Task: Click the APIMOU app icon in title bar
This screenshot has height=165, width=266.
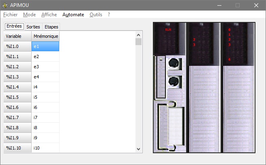Action: pyautogui.click(x=5, y=5)
